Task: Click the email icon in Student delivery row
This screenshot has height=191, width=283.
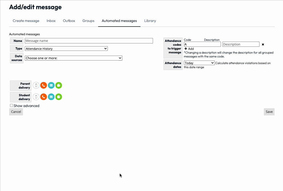Action: coord(51,97)
